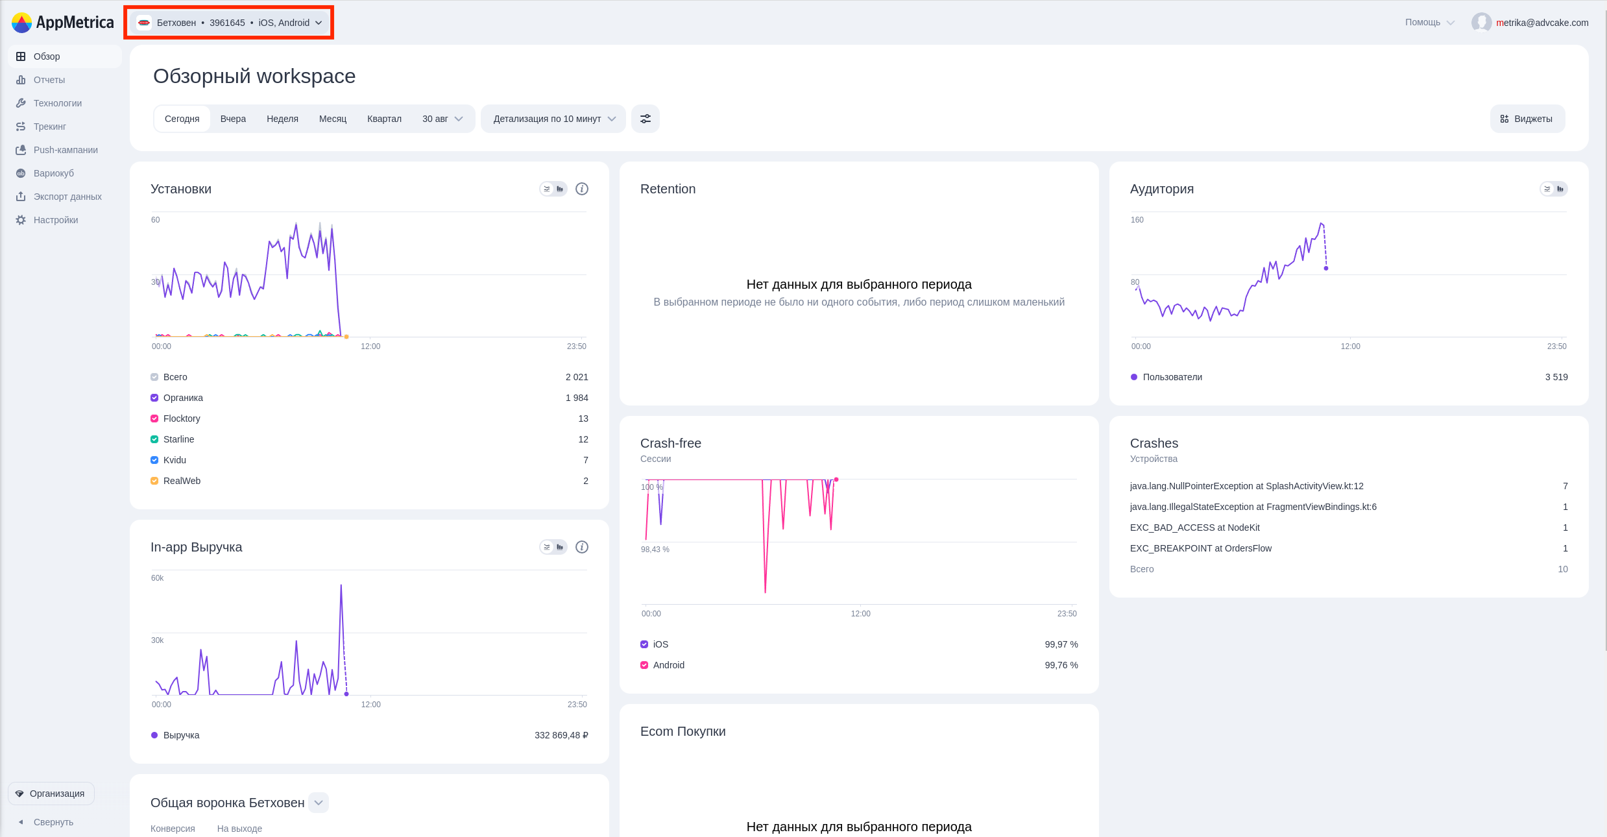Select the Квартал period tab
This screenshot has height=837, width=1607.
pyautogui.click(x=384, y=119)
